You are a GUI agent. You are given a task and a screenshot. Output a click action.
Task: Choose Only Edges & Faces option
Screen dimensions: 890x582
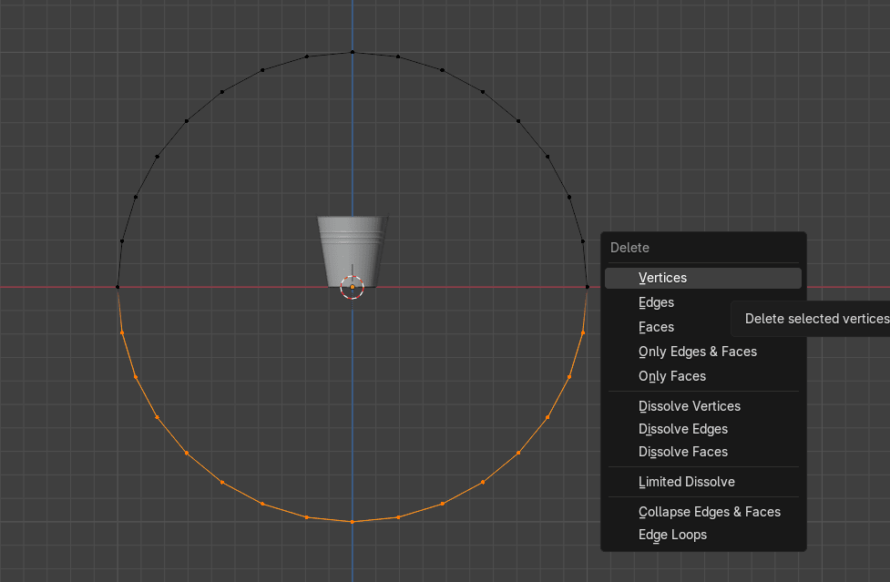[x=698, y=352]
